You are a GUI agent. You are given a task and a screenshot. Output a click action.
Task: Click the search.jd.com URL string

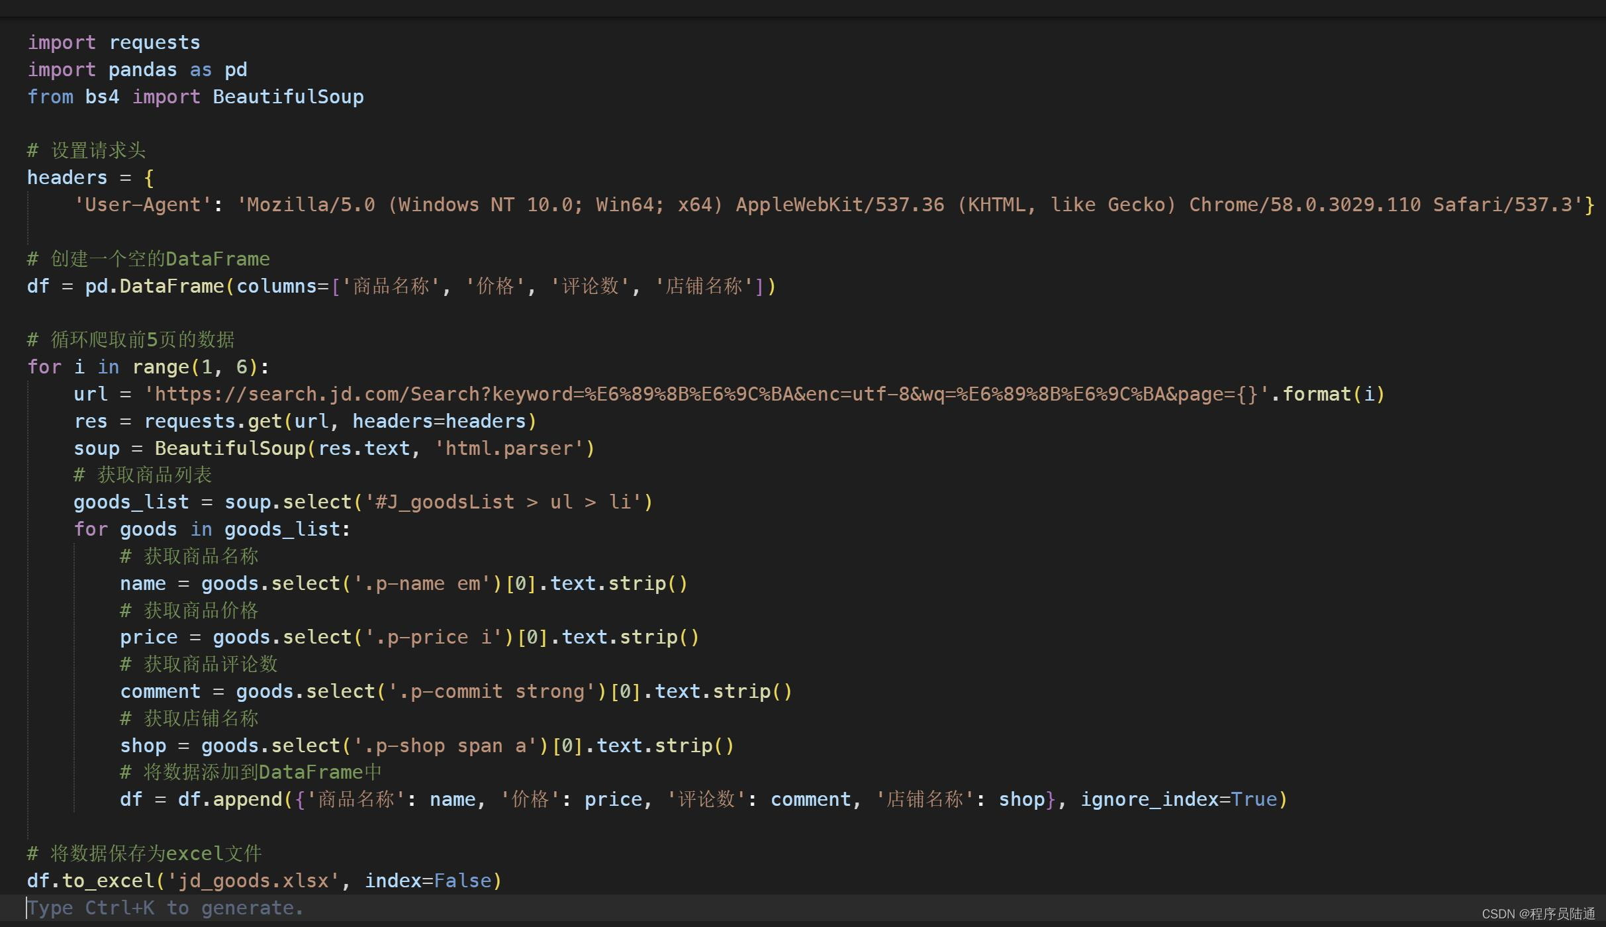(x=707, y=394)
